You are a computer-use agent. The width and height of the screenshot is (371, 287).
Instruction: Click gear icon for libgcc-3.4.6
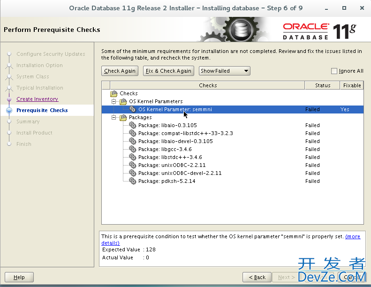(132, 149)
